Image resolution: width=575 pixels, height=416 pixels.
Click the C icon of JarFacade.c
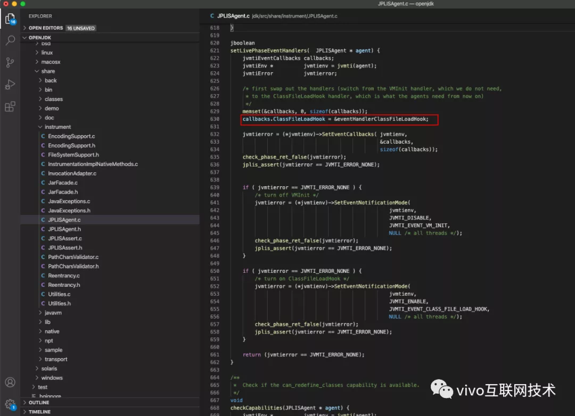point(43,182)
